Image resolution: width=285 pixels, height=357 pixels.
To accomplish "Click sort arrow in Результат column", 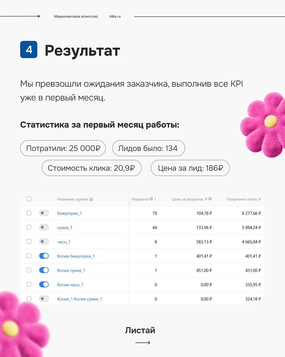I will pyautogui.click(x=155, y=199).
